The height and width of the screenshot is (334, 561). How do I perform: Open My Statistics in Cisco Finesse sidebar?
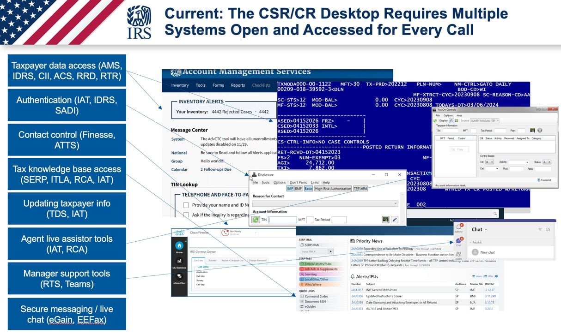pyautogui.click(x=179, y=261)
